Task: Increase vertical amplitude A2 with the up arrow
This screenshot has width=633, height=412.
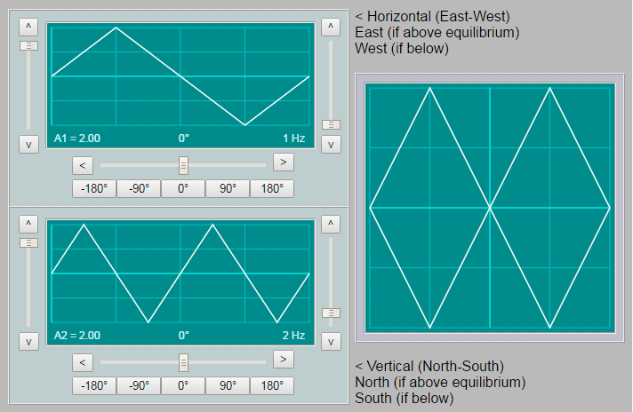Action: pyautogui.click(x=28, y=224)
